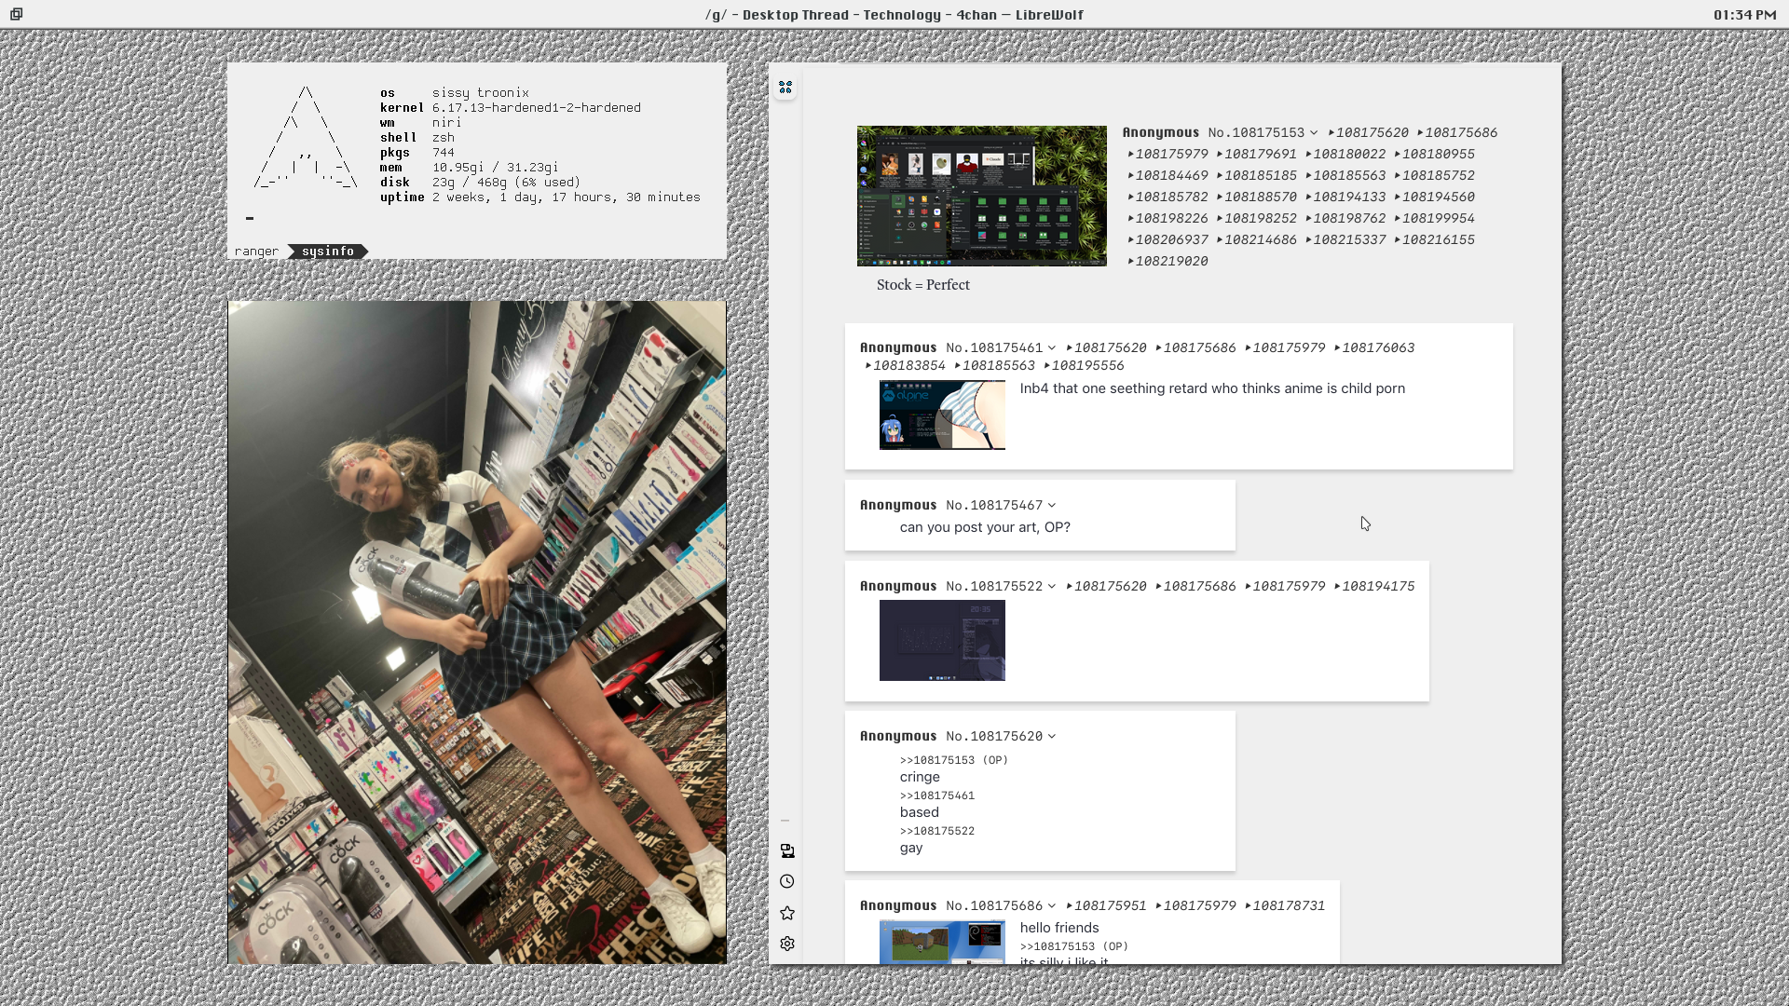Select the sysinfo tab
1789x1006 pixels.
pos(328,251)
